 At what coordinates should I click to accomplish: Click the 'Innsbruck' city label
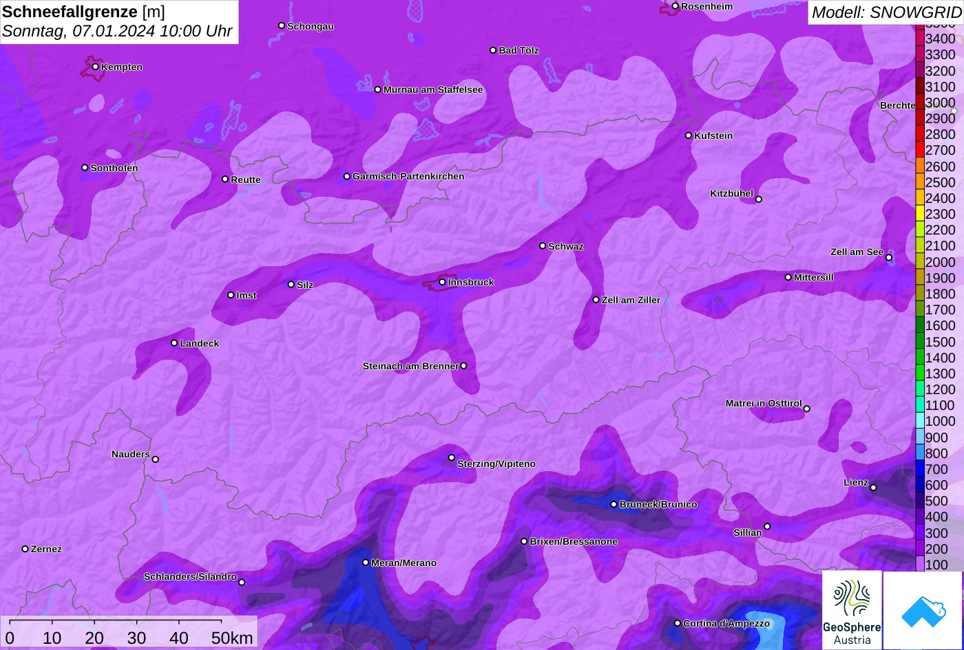click(x=471, y=282)
